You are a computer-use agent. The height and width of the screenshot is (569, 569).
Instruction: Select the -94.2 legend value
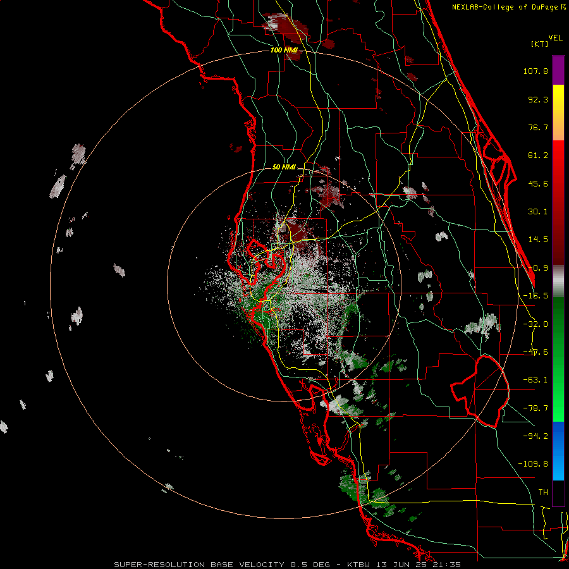(x=535, y=436)
